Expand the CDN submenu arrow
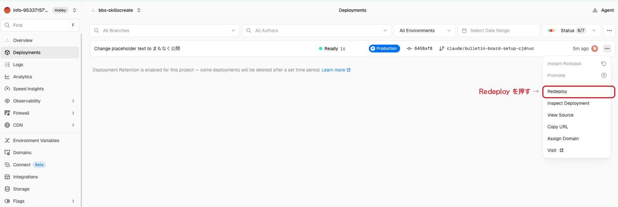The height and width of the screenshot is (207, 618). [73, 125]
